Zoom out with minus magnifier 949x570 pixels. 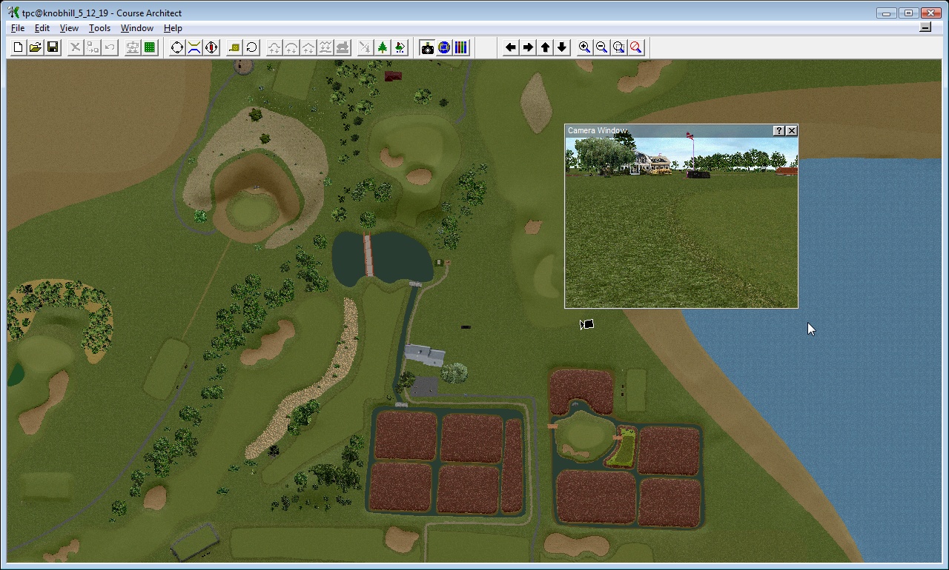point(602,47)
